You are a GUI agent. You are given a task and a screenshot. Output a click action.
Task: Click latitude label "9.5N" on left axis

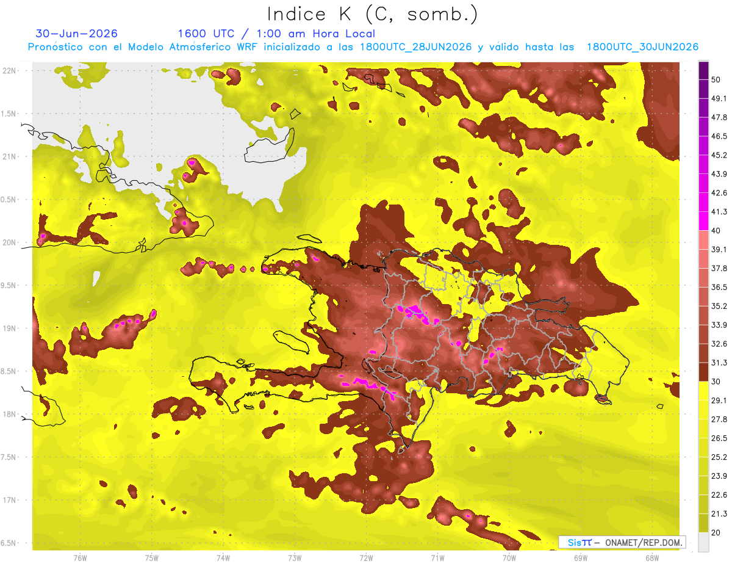coord(9,285)
